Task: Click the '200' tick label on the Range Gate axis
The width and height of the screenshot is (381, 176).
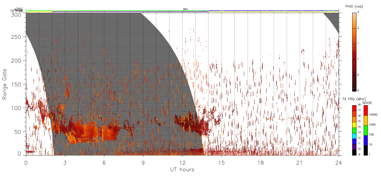Action: (x=16, y=61)
